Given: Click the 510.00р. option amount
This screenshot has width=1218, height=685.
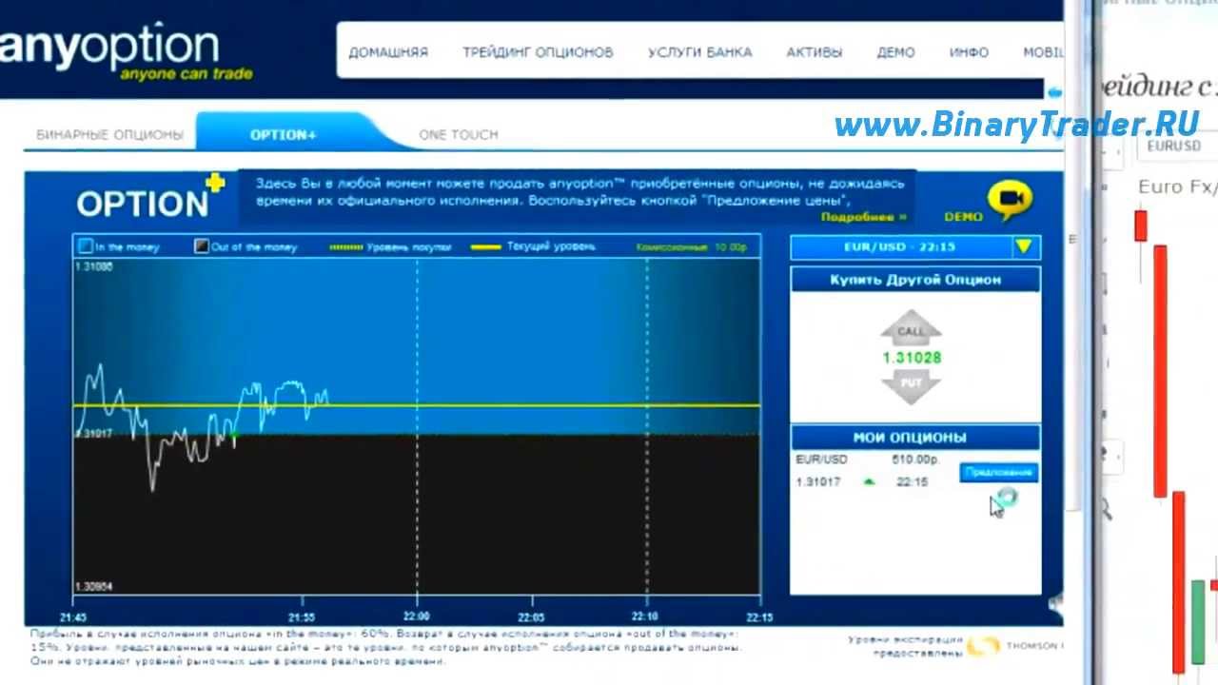Looking at the screenshot, I should pos(915,460).
